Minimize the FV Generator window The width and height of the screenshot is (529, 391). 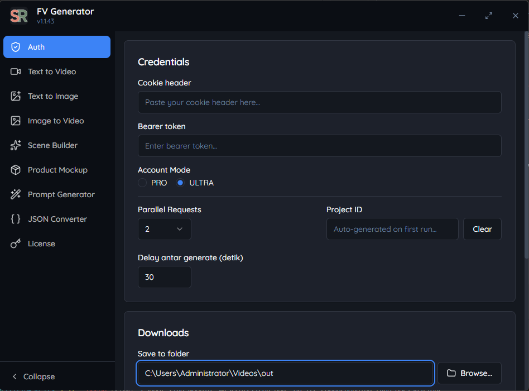coord(462,16)
